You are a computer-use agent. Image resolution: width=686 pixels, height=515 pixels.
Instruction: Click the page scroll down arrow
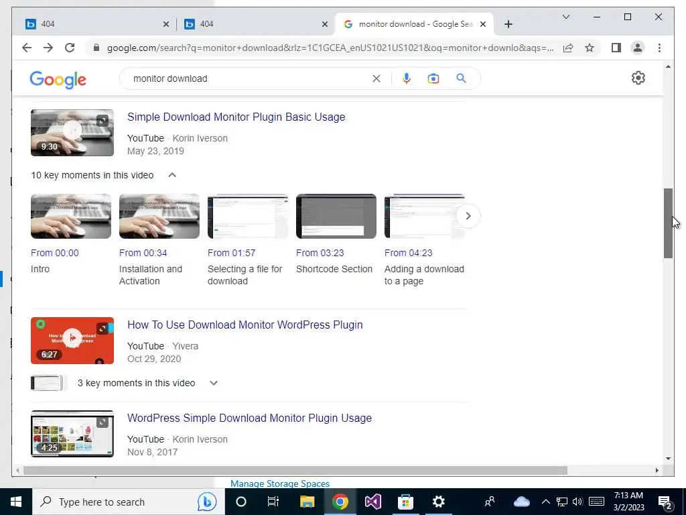[668, 459]
